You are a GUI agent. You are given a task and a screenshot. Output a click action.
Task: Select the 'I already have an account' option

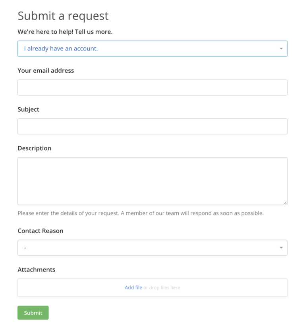[x=60, y=48]
